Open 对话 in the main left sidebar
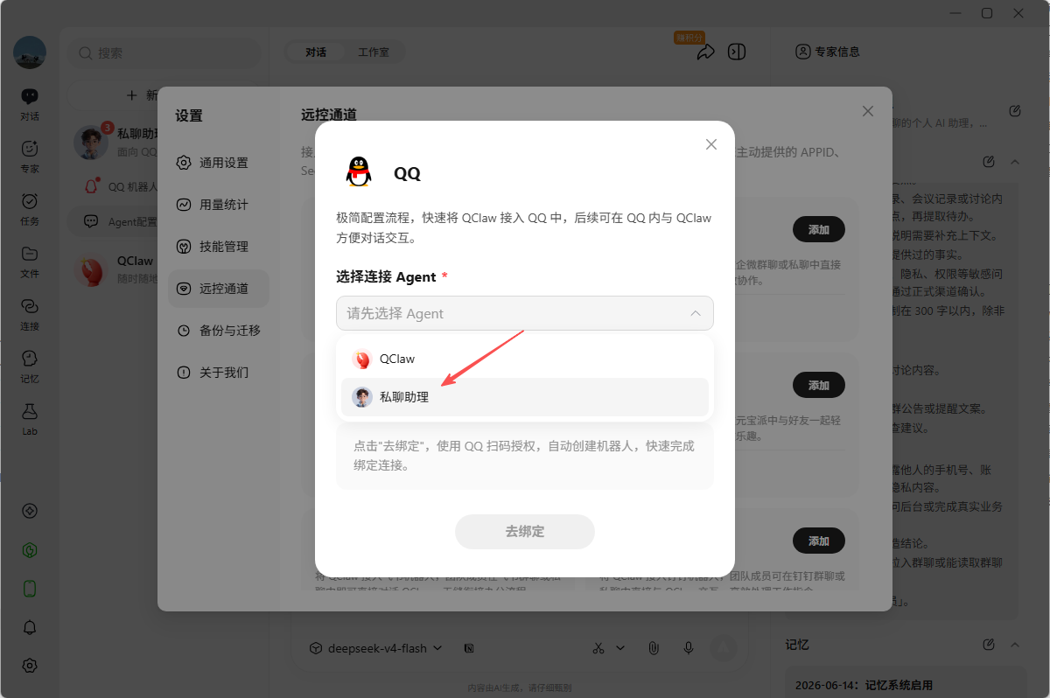Screen dimensions: 1050x698 (30, 104)
